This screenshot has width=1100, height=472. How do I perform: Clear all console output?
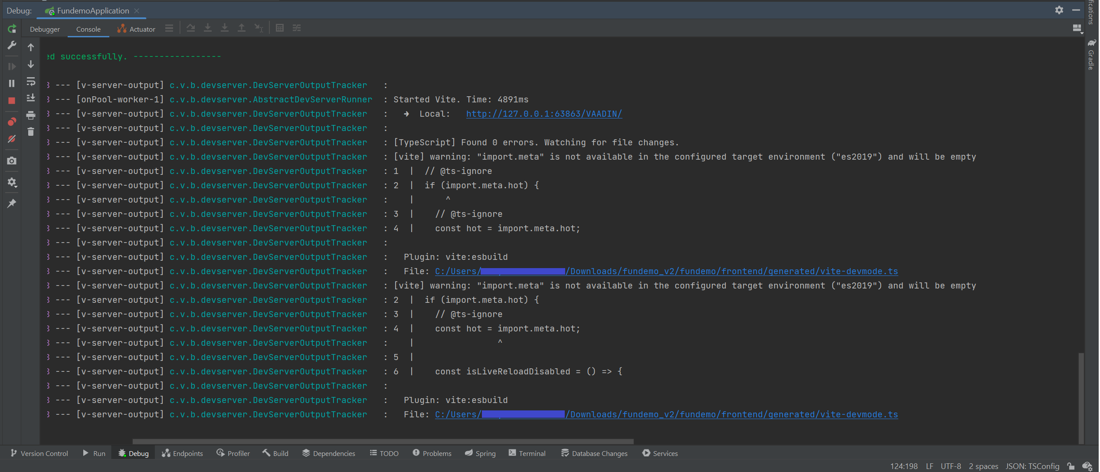click(x=31, y=131)
